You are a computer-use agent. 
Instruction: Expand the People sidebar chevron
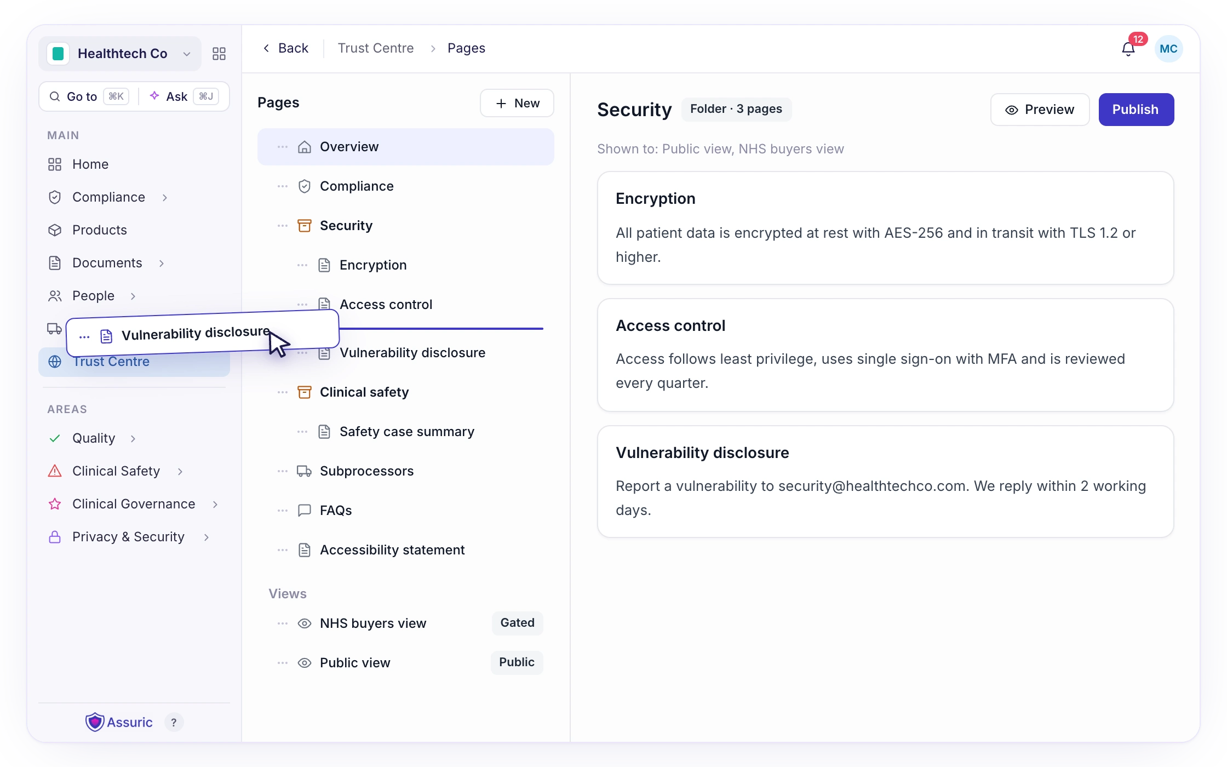click(133, 296)
